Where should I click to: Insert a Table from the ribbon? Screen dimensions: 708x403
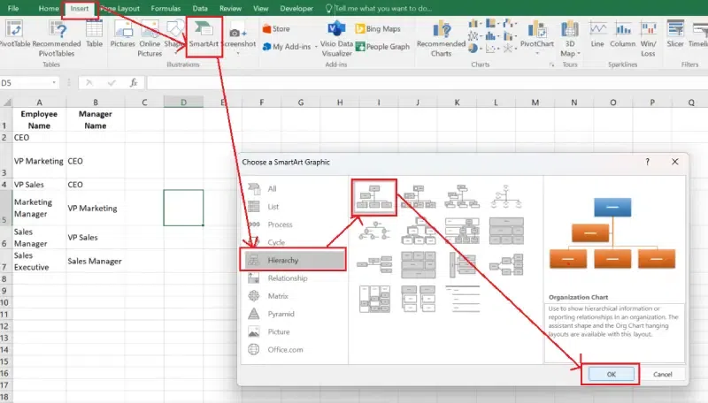point(94,34)
